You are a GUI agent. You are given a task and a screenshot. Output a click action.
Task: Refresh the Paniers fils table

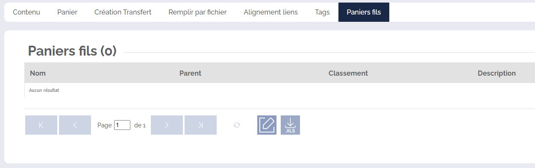click(237, 125)
